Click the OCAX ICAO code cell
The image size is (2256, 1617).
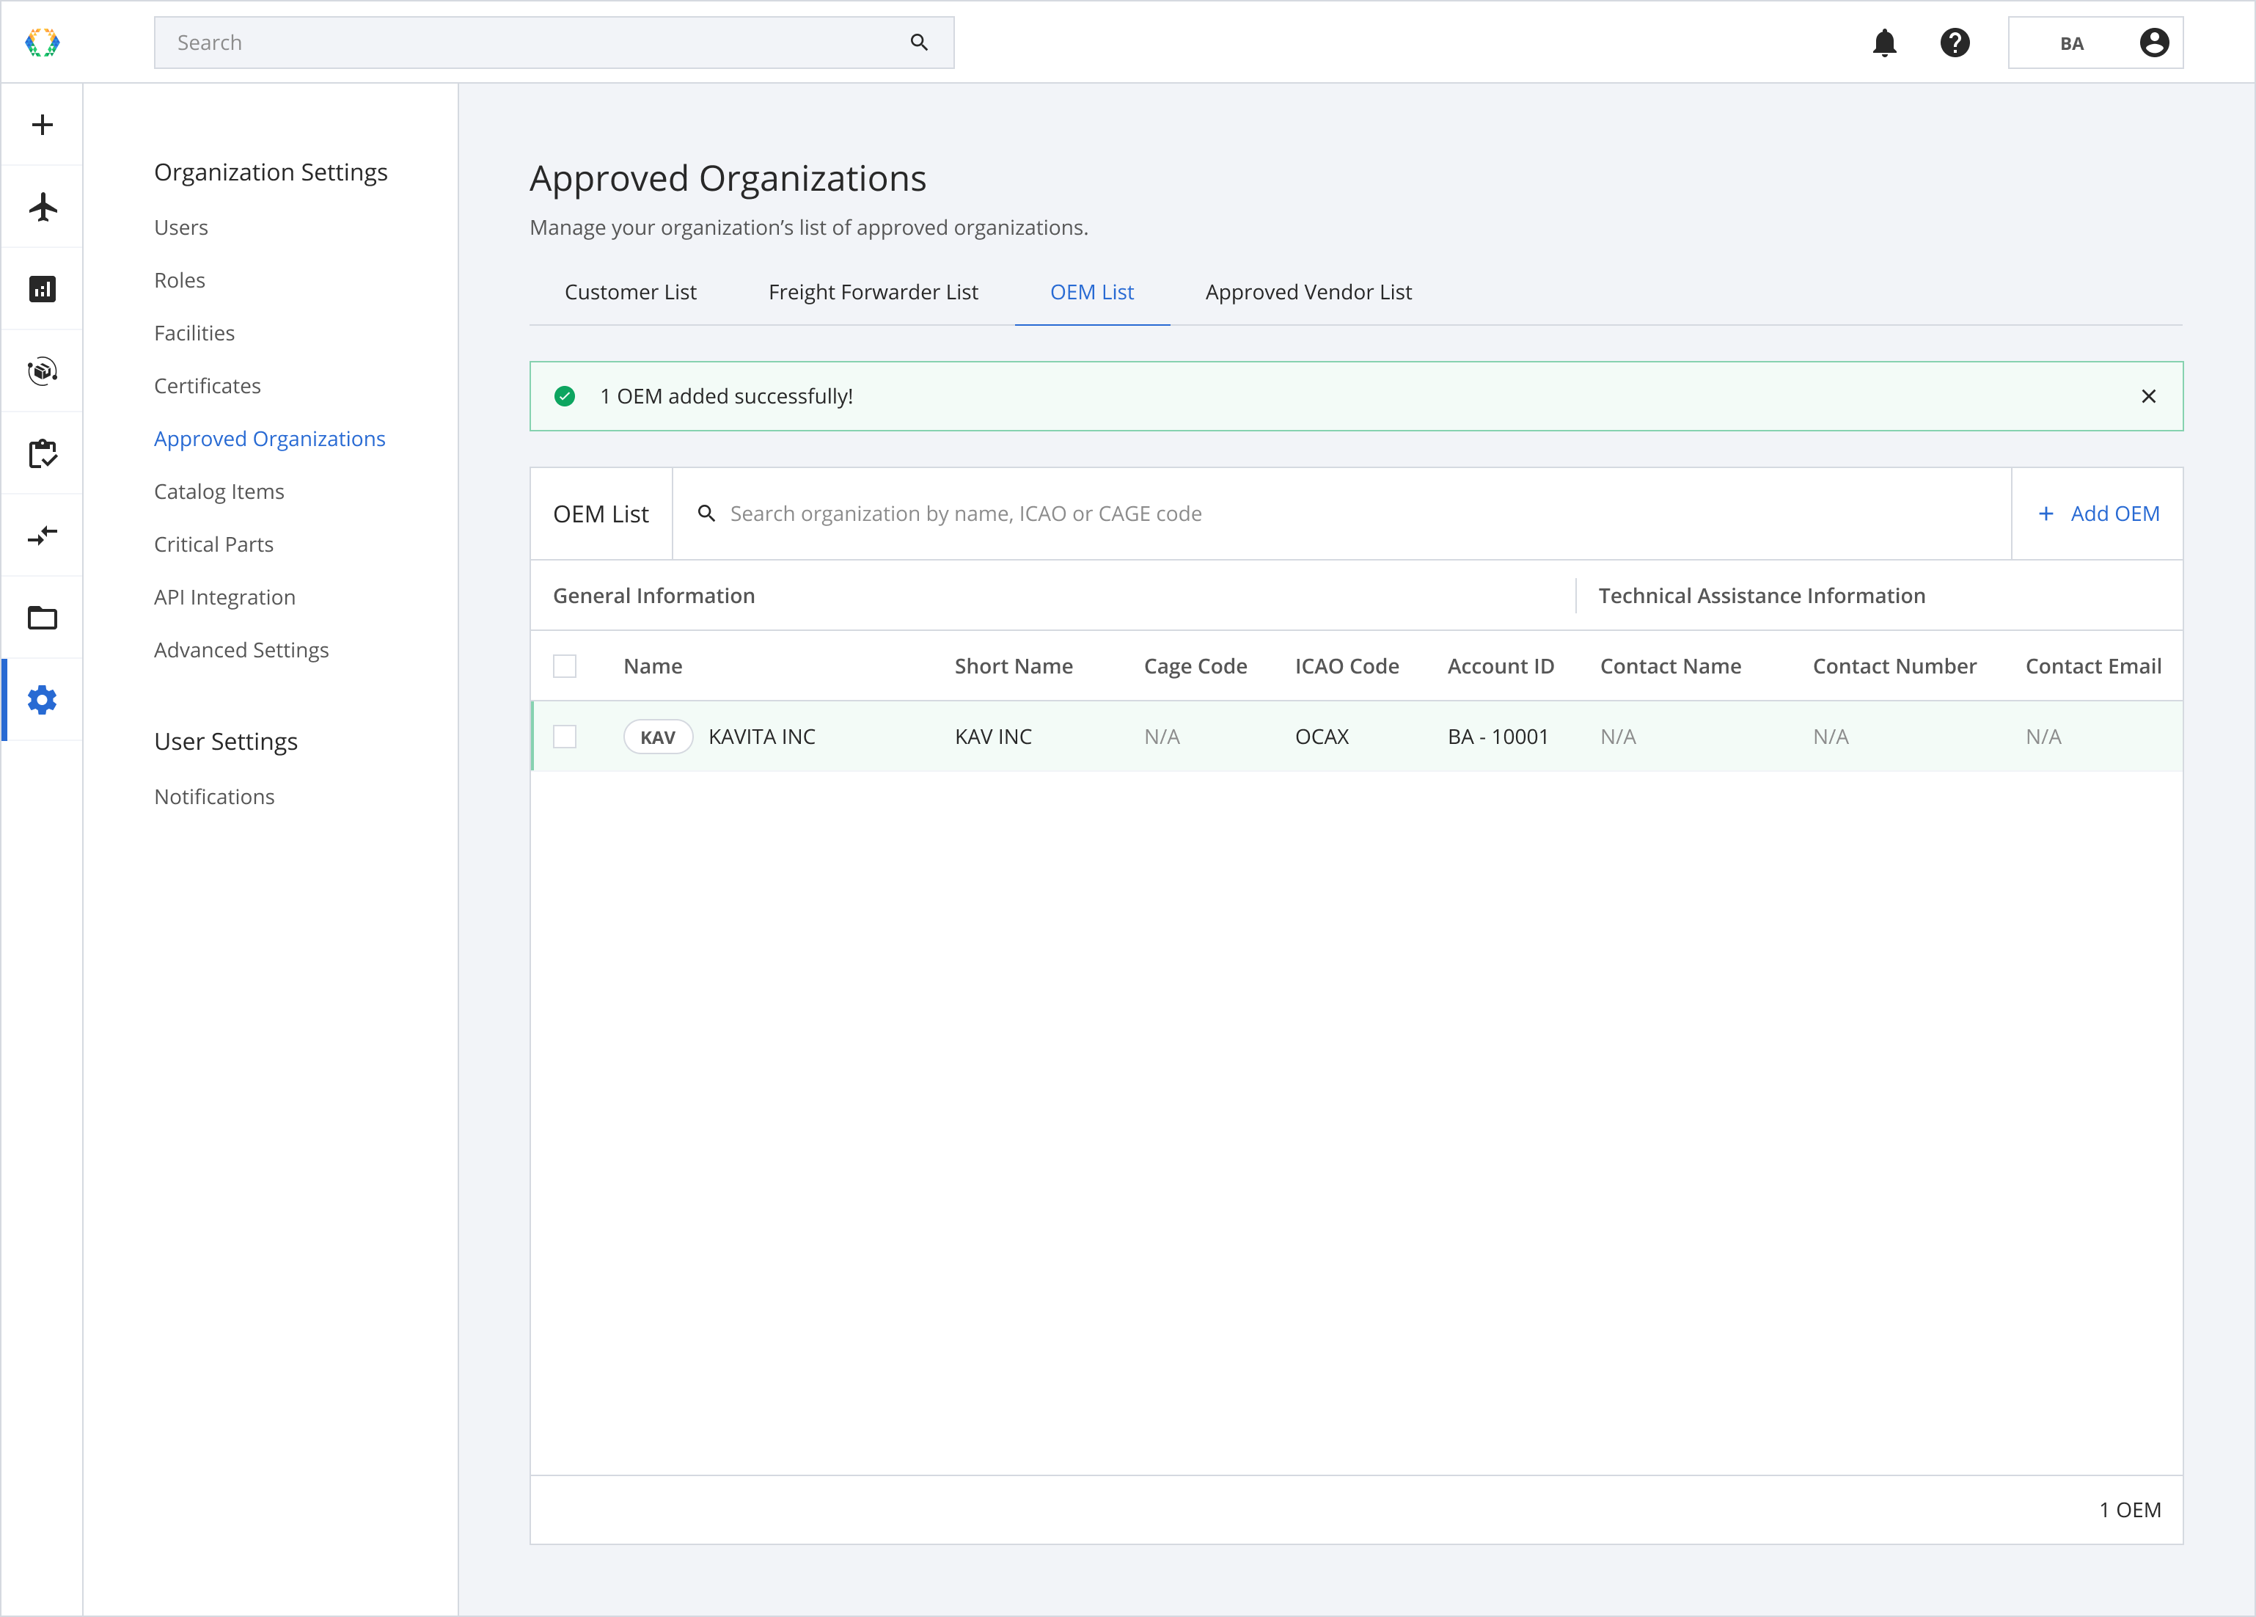[x=1322, y=737]
